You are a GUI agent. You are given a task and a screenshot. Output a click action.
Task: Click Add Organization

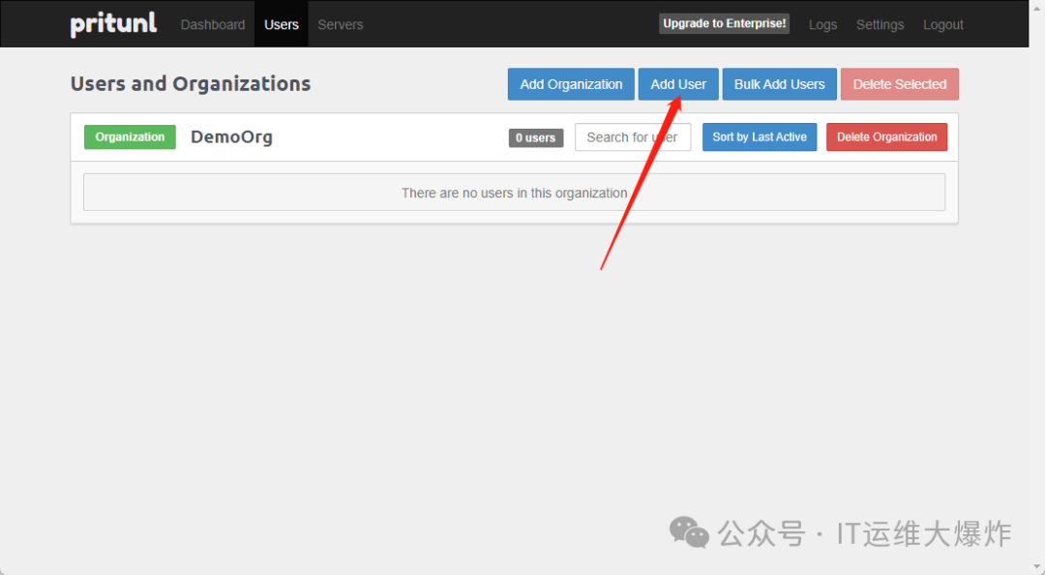(570, 84)
